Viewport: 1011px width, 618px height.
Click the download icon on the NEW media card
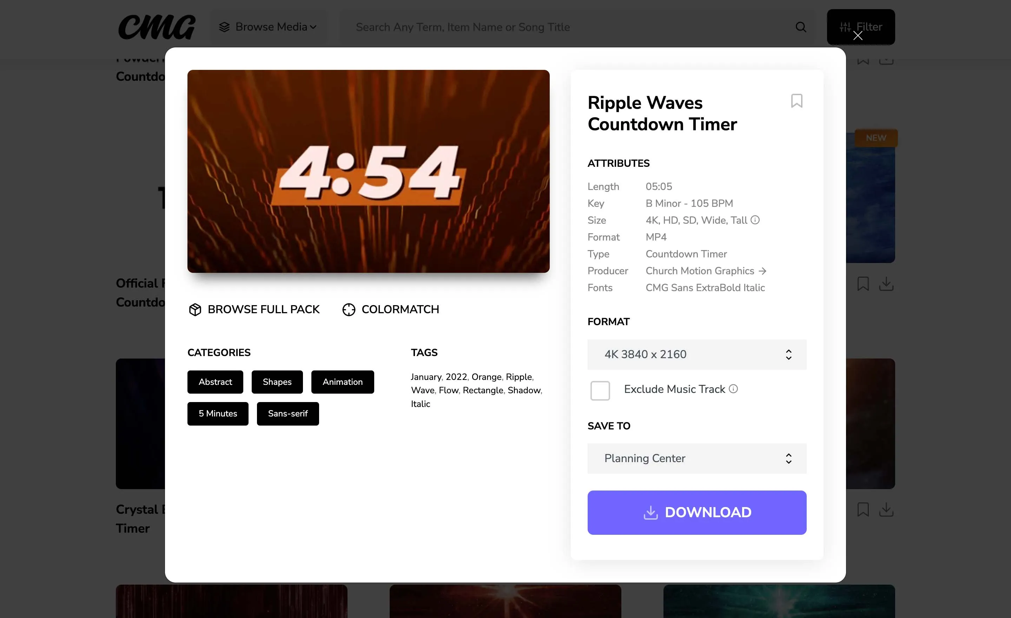click(x=886, y=284)
